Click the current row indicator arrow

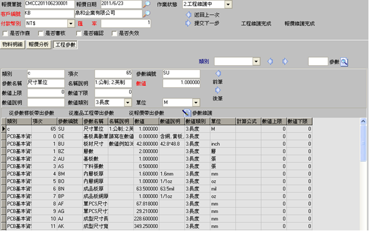click(3, 129)
